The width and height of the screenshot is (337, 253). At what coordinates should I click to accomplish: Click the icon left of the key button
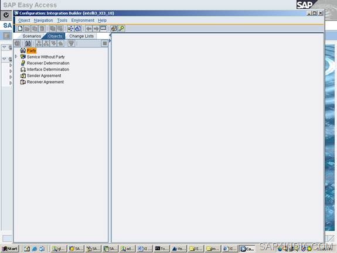pyautogui.click(x=114, y=29)
